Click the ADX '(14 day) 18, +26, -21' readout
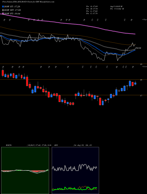Screen dimensions: 147x194 (83, 145)
